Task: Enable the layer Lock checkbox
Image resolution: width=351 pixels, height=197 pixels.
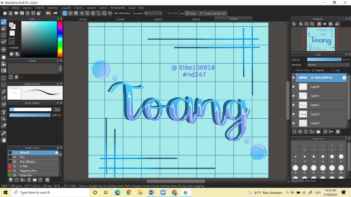Action: (333, 70)
